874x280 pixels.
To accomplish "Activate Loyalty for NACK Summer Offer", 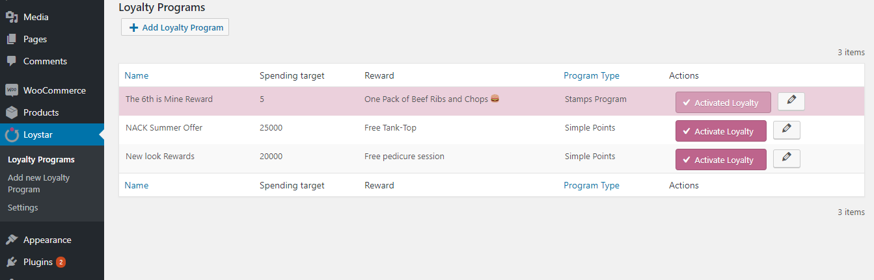I will click(720, 131).
